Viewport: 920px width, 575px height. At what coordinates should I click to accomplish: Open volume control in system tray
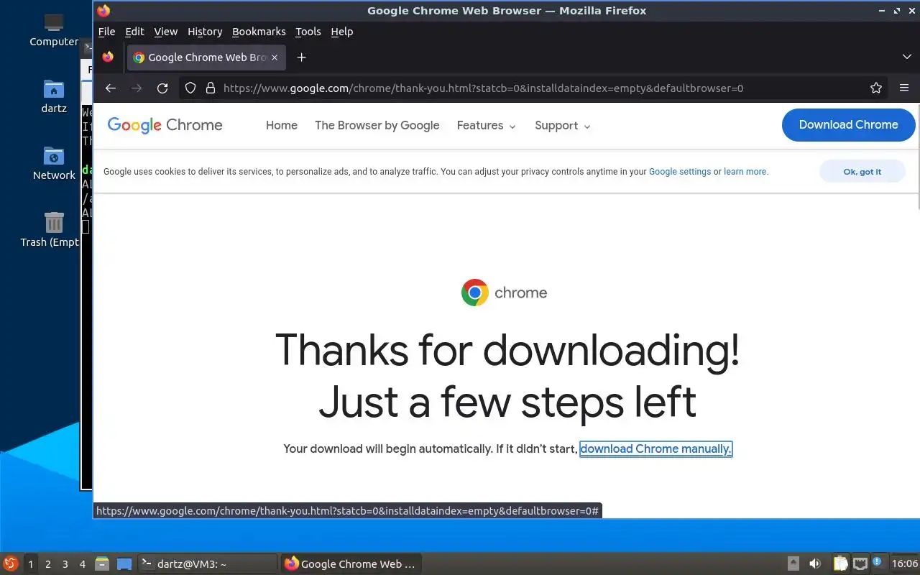[815, 563]
